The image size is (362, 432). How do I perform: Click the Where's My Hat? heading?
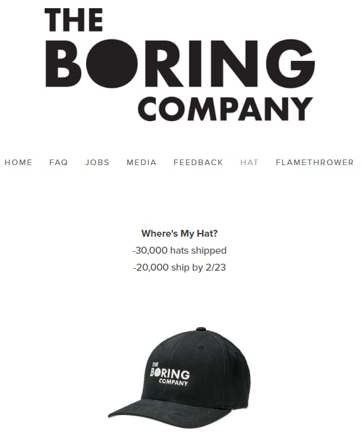click(180, 234)
